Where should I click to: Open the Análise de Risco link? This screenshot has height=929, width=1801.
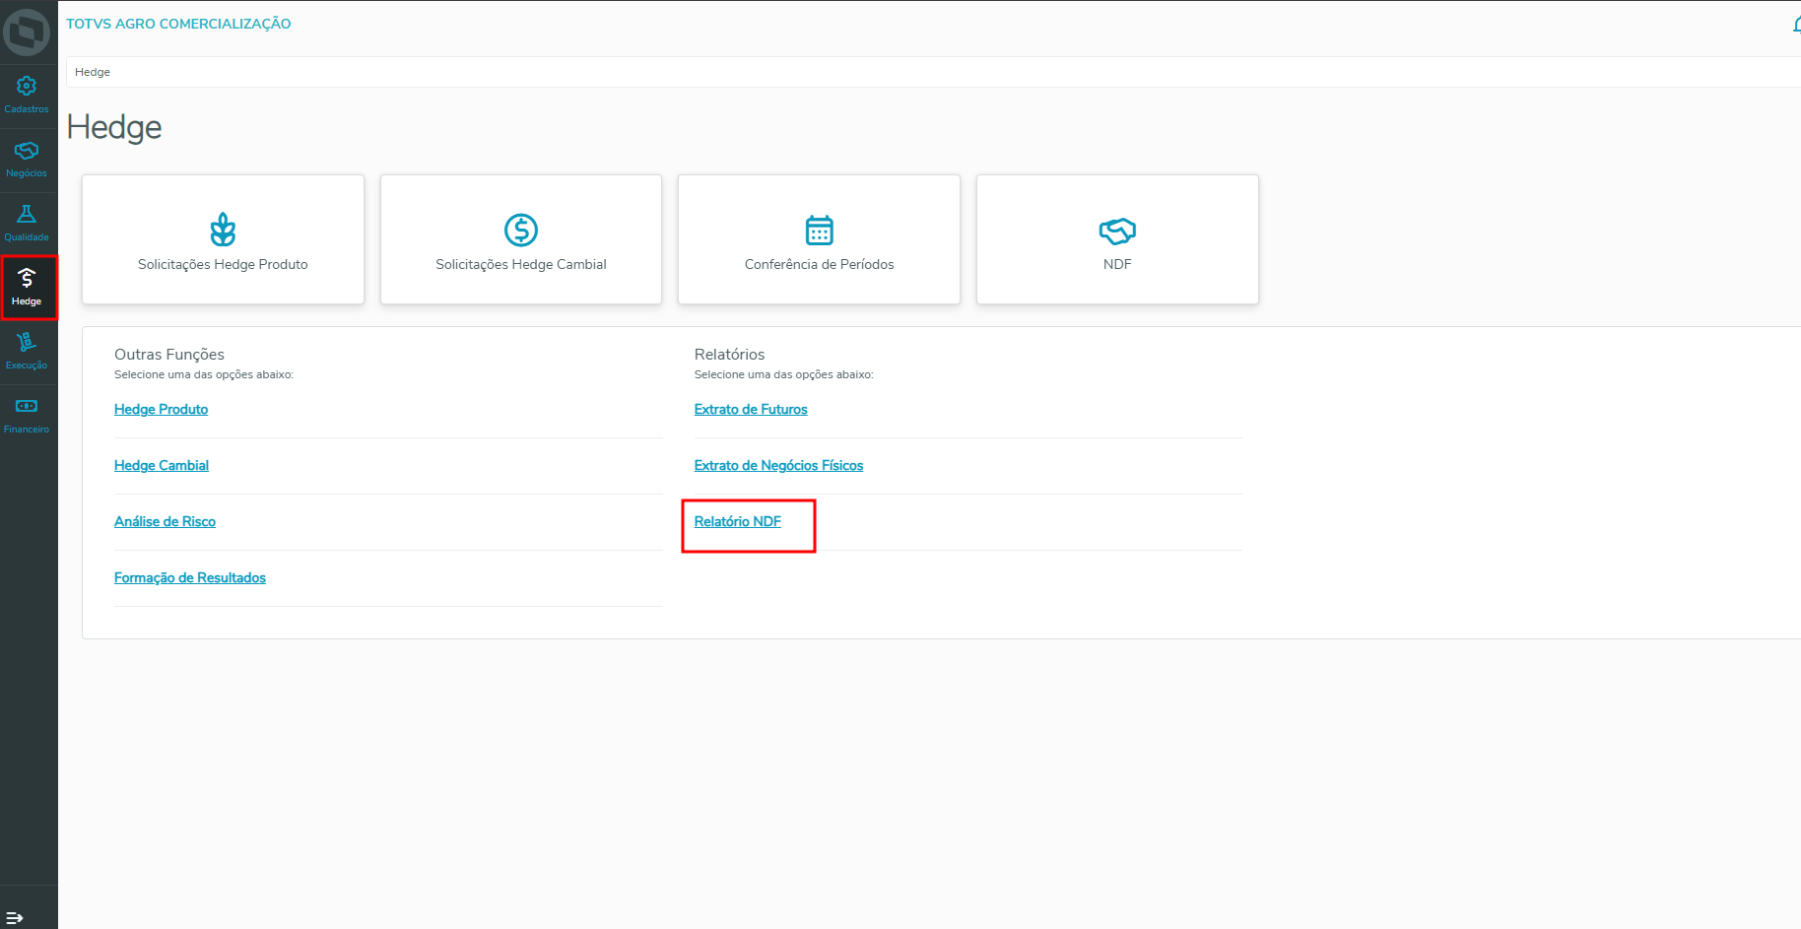coord(165,521)
